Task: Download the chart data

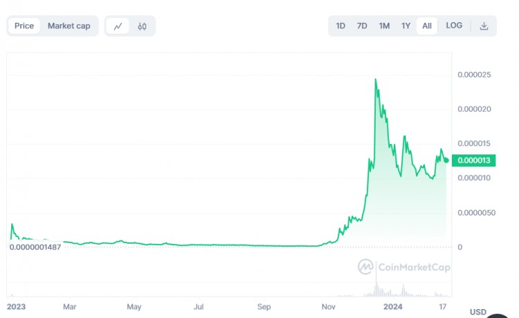Action: [484, 26]
